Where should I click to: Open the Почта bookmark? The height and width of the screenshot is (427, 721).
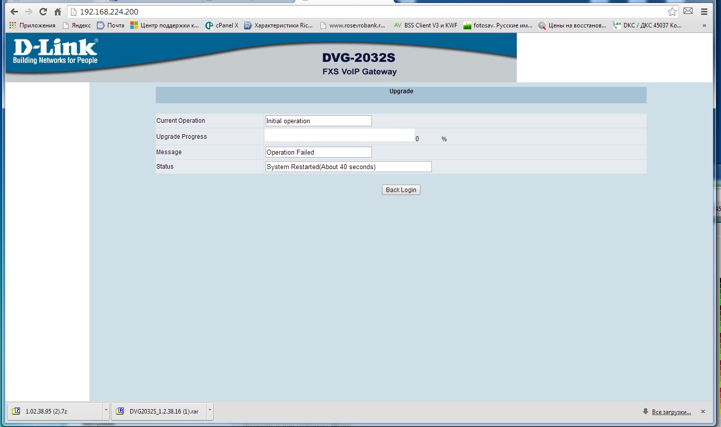[111, 25]
